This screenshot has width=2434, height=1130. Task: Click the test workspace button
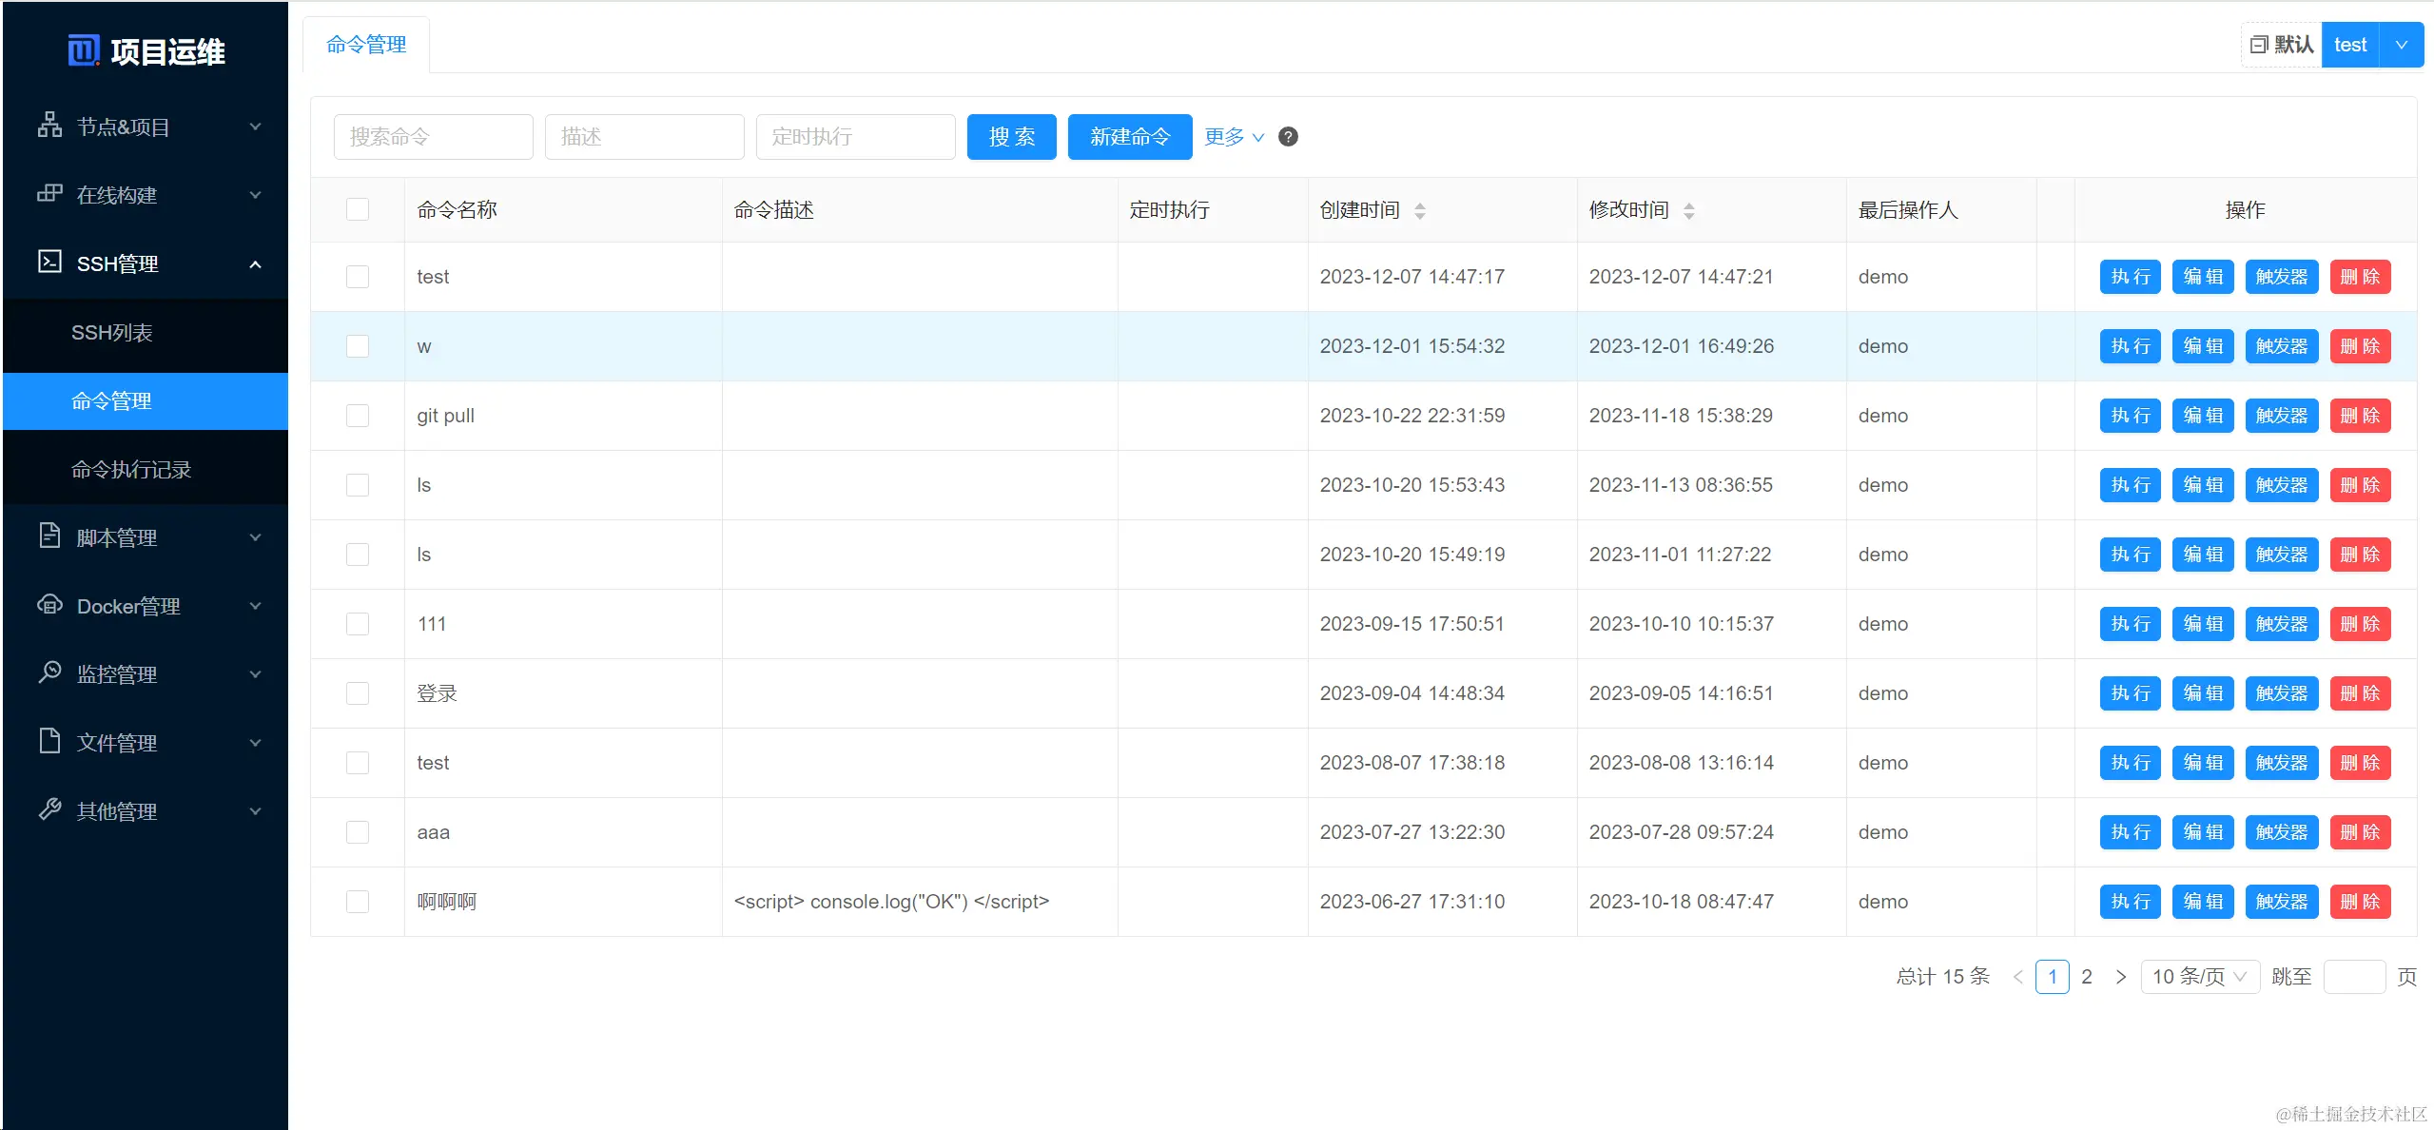(2350, 45)
